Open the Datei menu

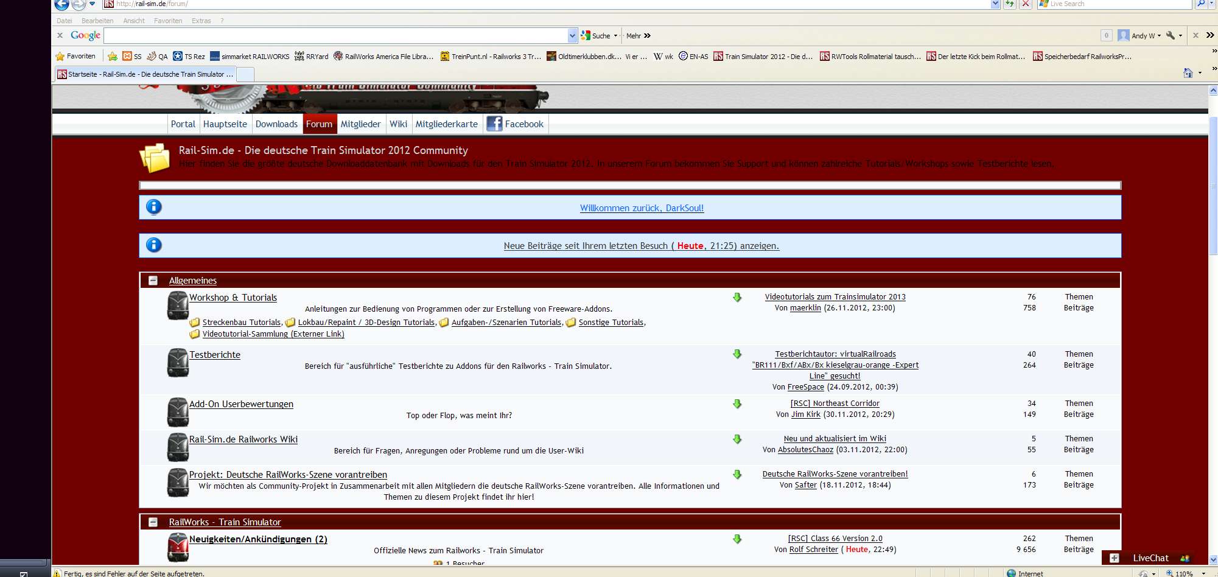tap(65, 21)
